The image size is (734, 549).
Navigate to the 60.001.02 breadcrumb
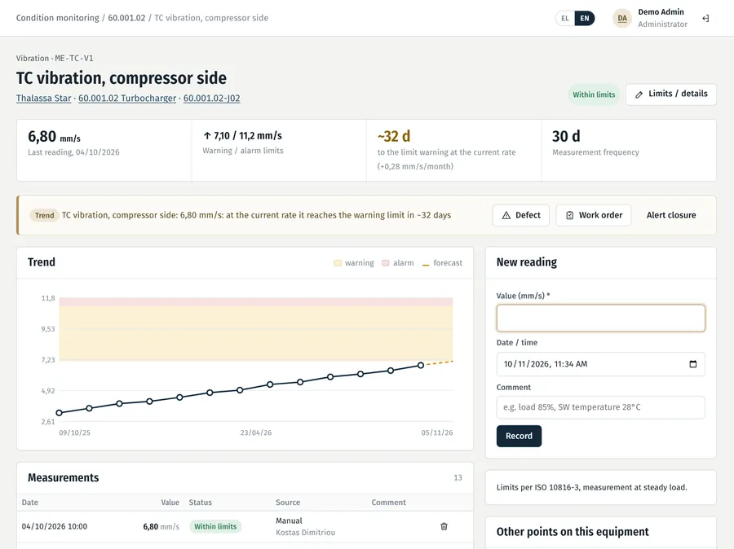coord(126,18)
